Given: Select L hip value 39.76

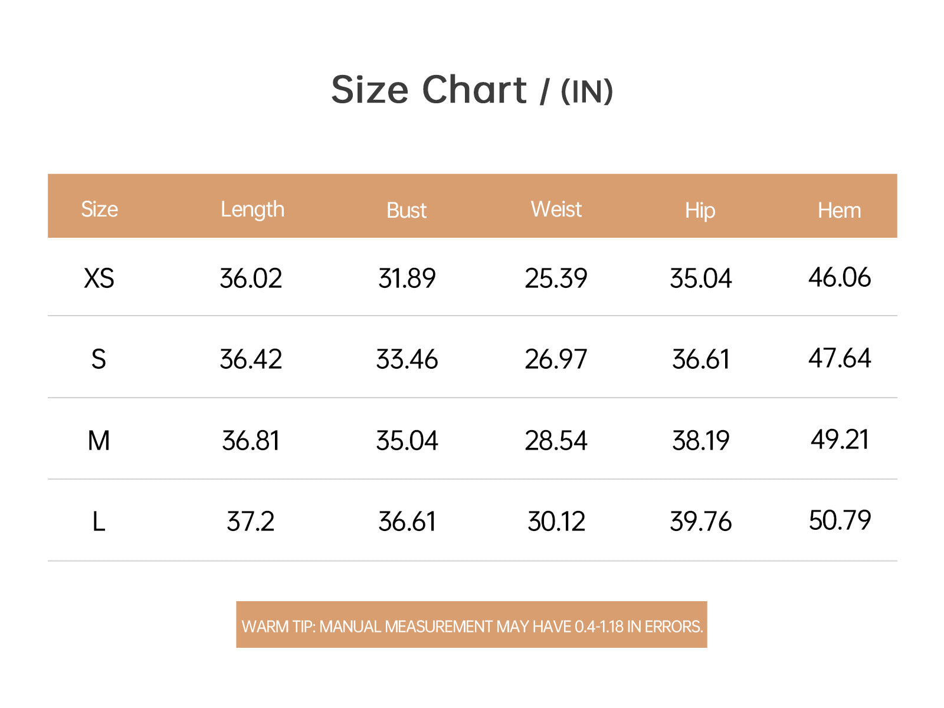Looking at the screenshot, I should (x=701, y=522).
